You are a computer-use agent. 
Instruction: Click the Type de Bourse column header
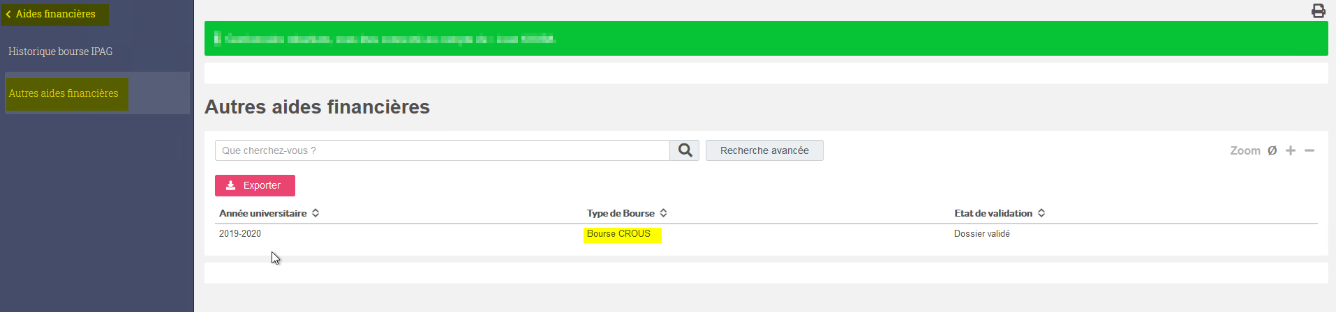click(x=621, y=213)
